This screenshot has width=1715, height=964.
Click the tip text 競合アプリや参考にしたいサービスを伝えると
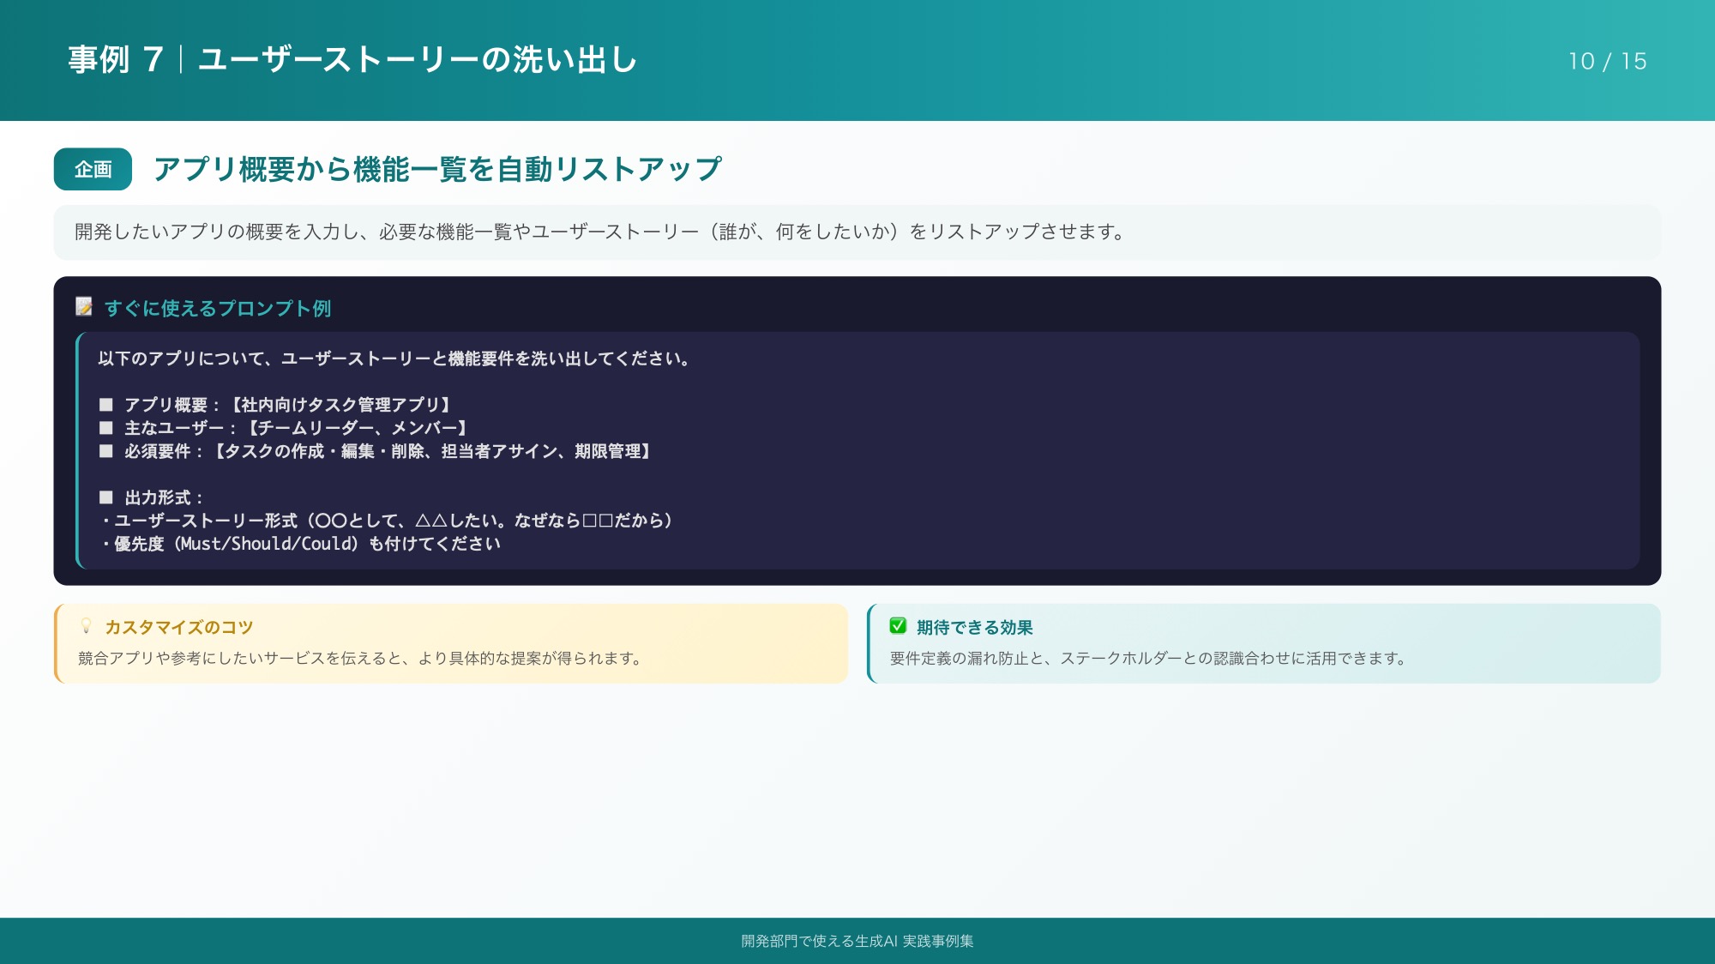tap(360, 659)
